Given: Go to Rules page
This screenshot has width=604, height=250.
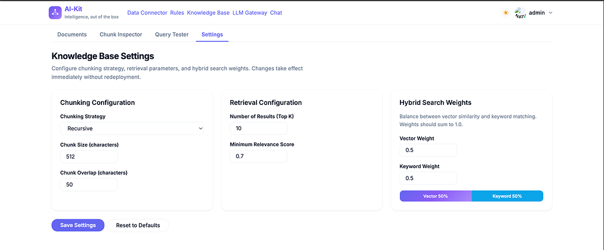Looking at the screenshot, I should pyautogui.click(x=177, y=13).
